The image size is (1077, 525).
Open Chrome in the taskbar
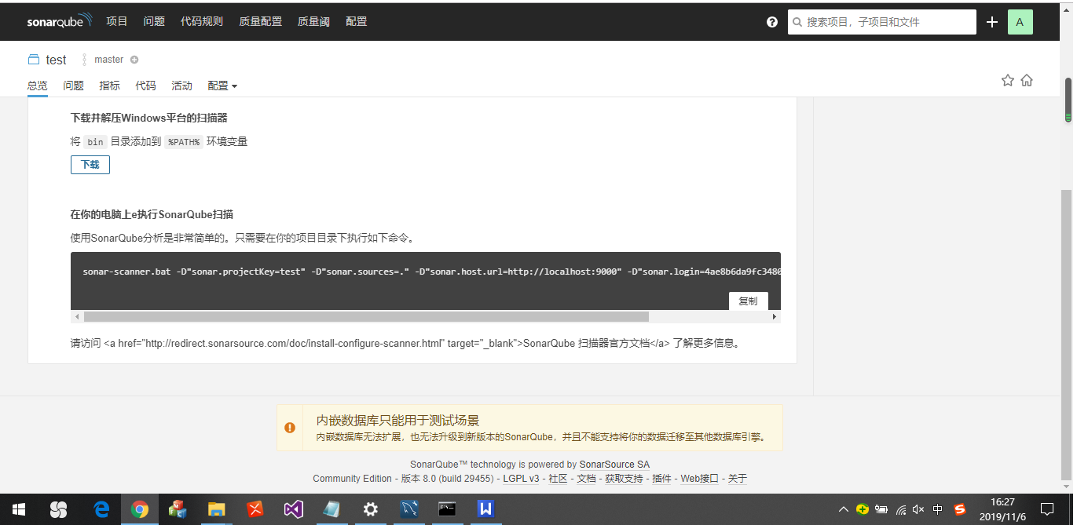click(x=140, y=509)
